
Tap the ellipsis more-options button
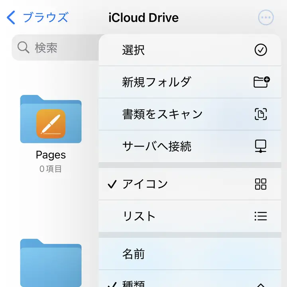tap(266, 18)
